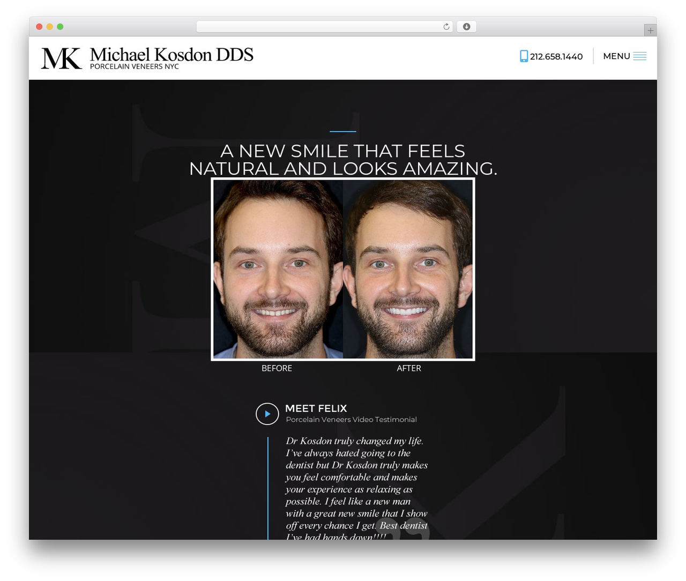Click the MEET FELIX heading
This screenshot has width=686, height=581.
[x=316, y=408]
